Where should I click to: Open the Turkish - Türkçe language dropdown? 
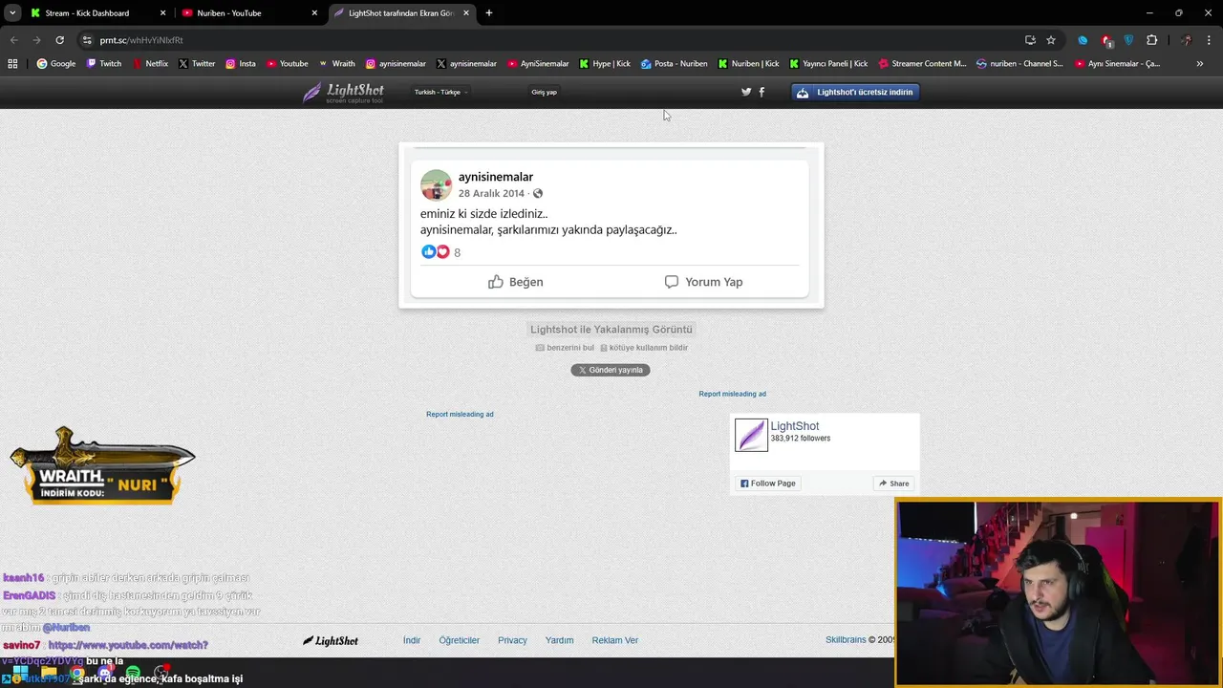(440, 92)
